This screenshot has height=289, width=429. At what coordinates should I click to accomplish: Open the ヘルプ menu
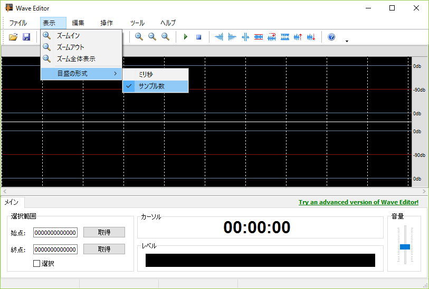(168, 23)
